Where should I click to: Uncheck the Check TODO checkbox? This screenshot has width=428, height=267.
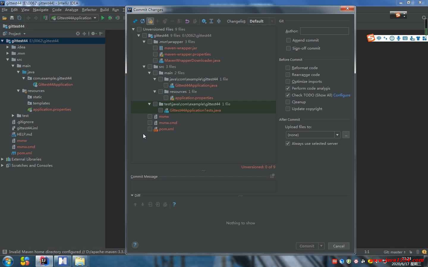[x=288, y=95]
